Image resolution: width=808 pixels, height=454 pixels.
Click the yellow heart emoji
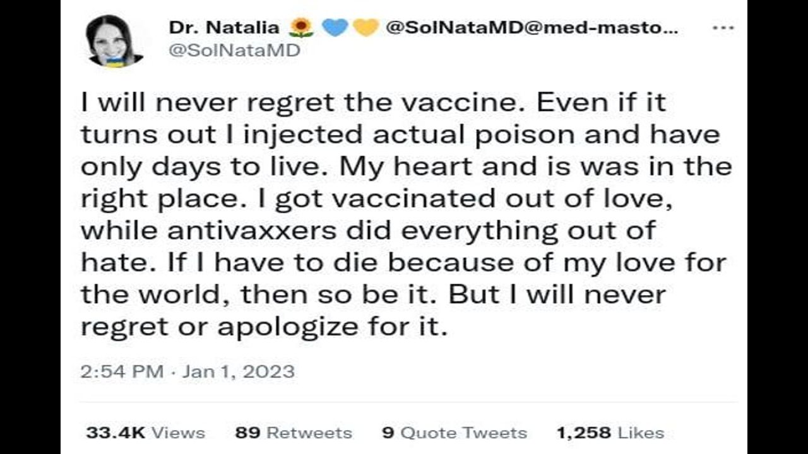[365, 28]
